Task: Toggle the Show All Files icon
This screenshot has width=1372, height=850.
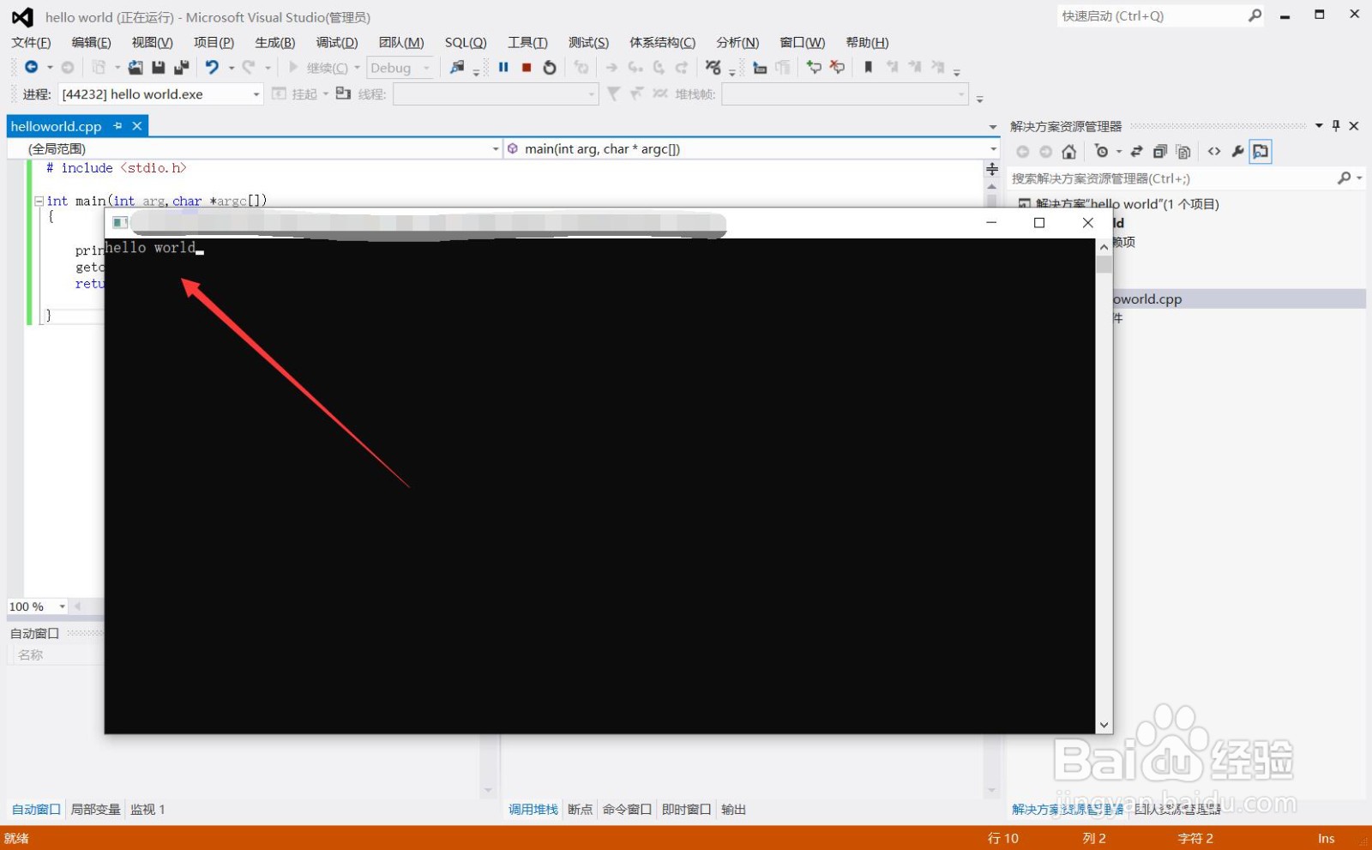Action: coord(1183,152)
